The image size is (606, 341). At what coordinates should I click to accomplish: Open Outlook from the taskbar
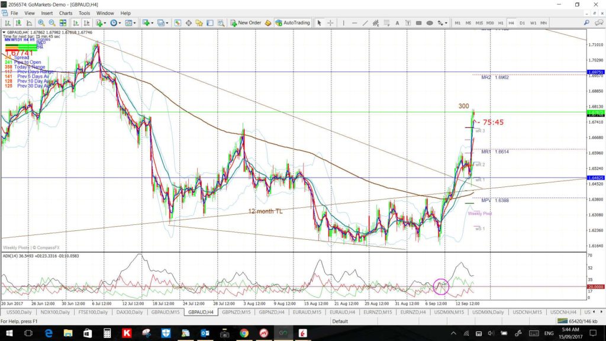[205, 333]
